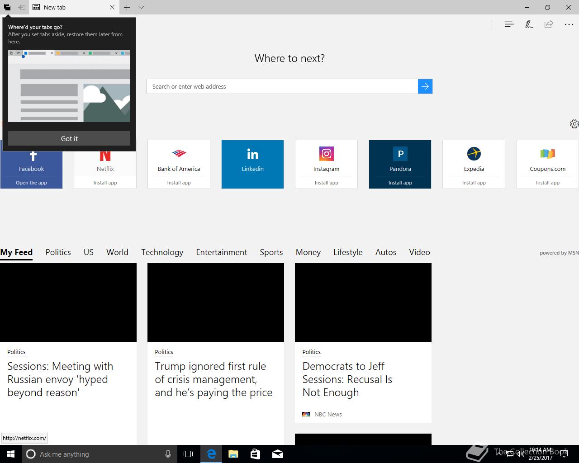579x463 pixels.
Task: Click Got it in the tabs tooltip
Action: [x=69, y=138]
